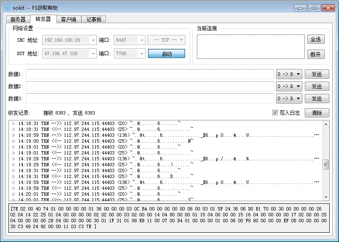
Task: Toggle the 写入日志 checkbox
Action: [275, 113]
